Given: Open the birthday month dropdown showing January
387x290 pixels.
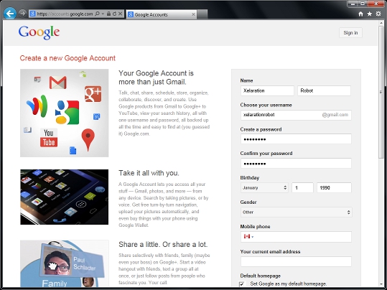Looking at the screenshot, I should pos(264,188).
